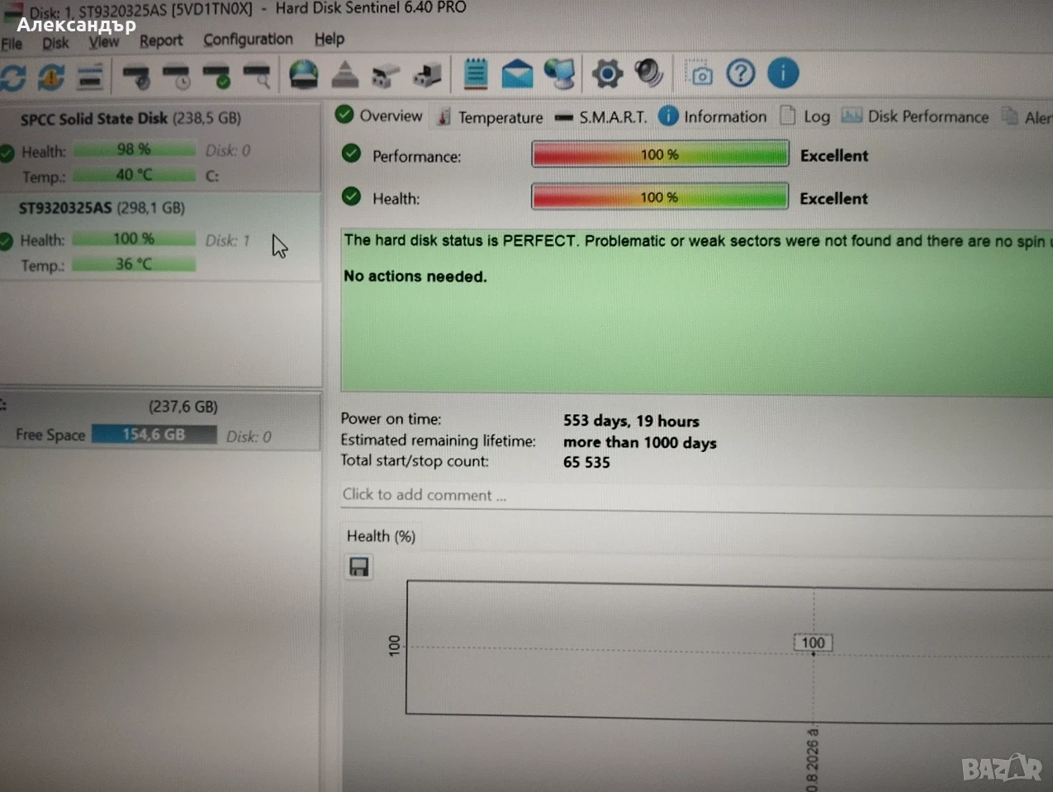Click 'Excellent' next to Performance bar

[x=834, y=155]
